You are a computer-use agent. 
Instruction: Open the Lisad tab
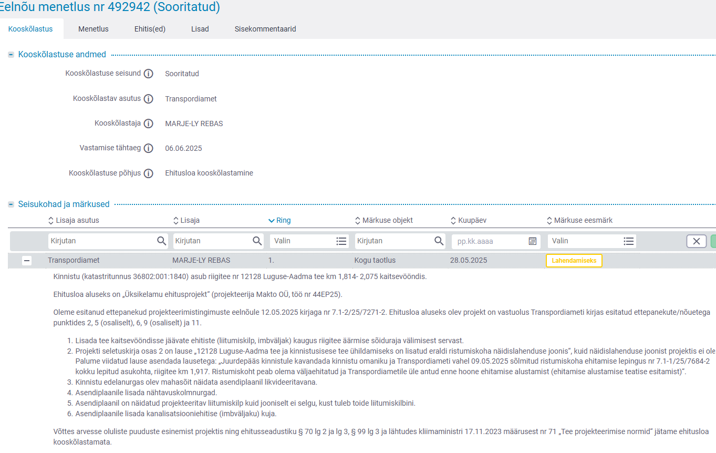200,29
